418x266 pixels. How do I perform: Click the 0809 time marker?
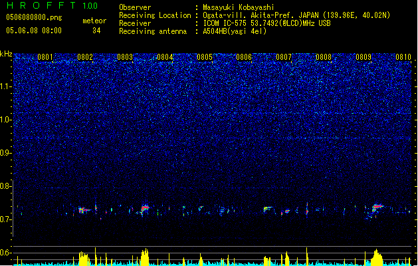(364, 57)
